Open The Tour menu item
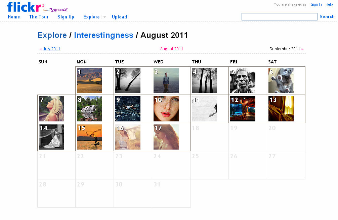 pos(39,17)
